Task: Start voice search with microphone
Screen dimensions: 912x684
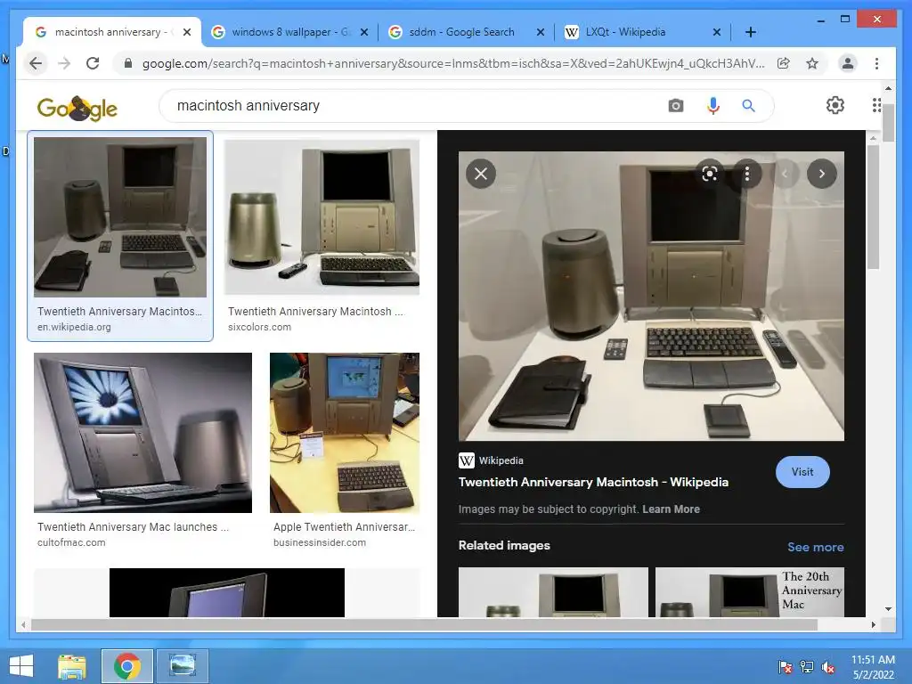Action: pyautogui.click(x=713, y=105)
